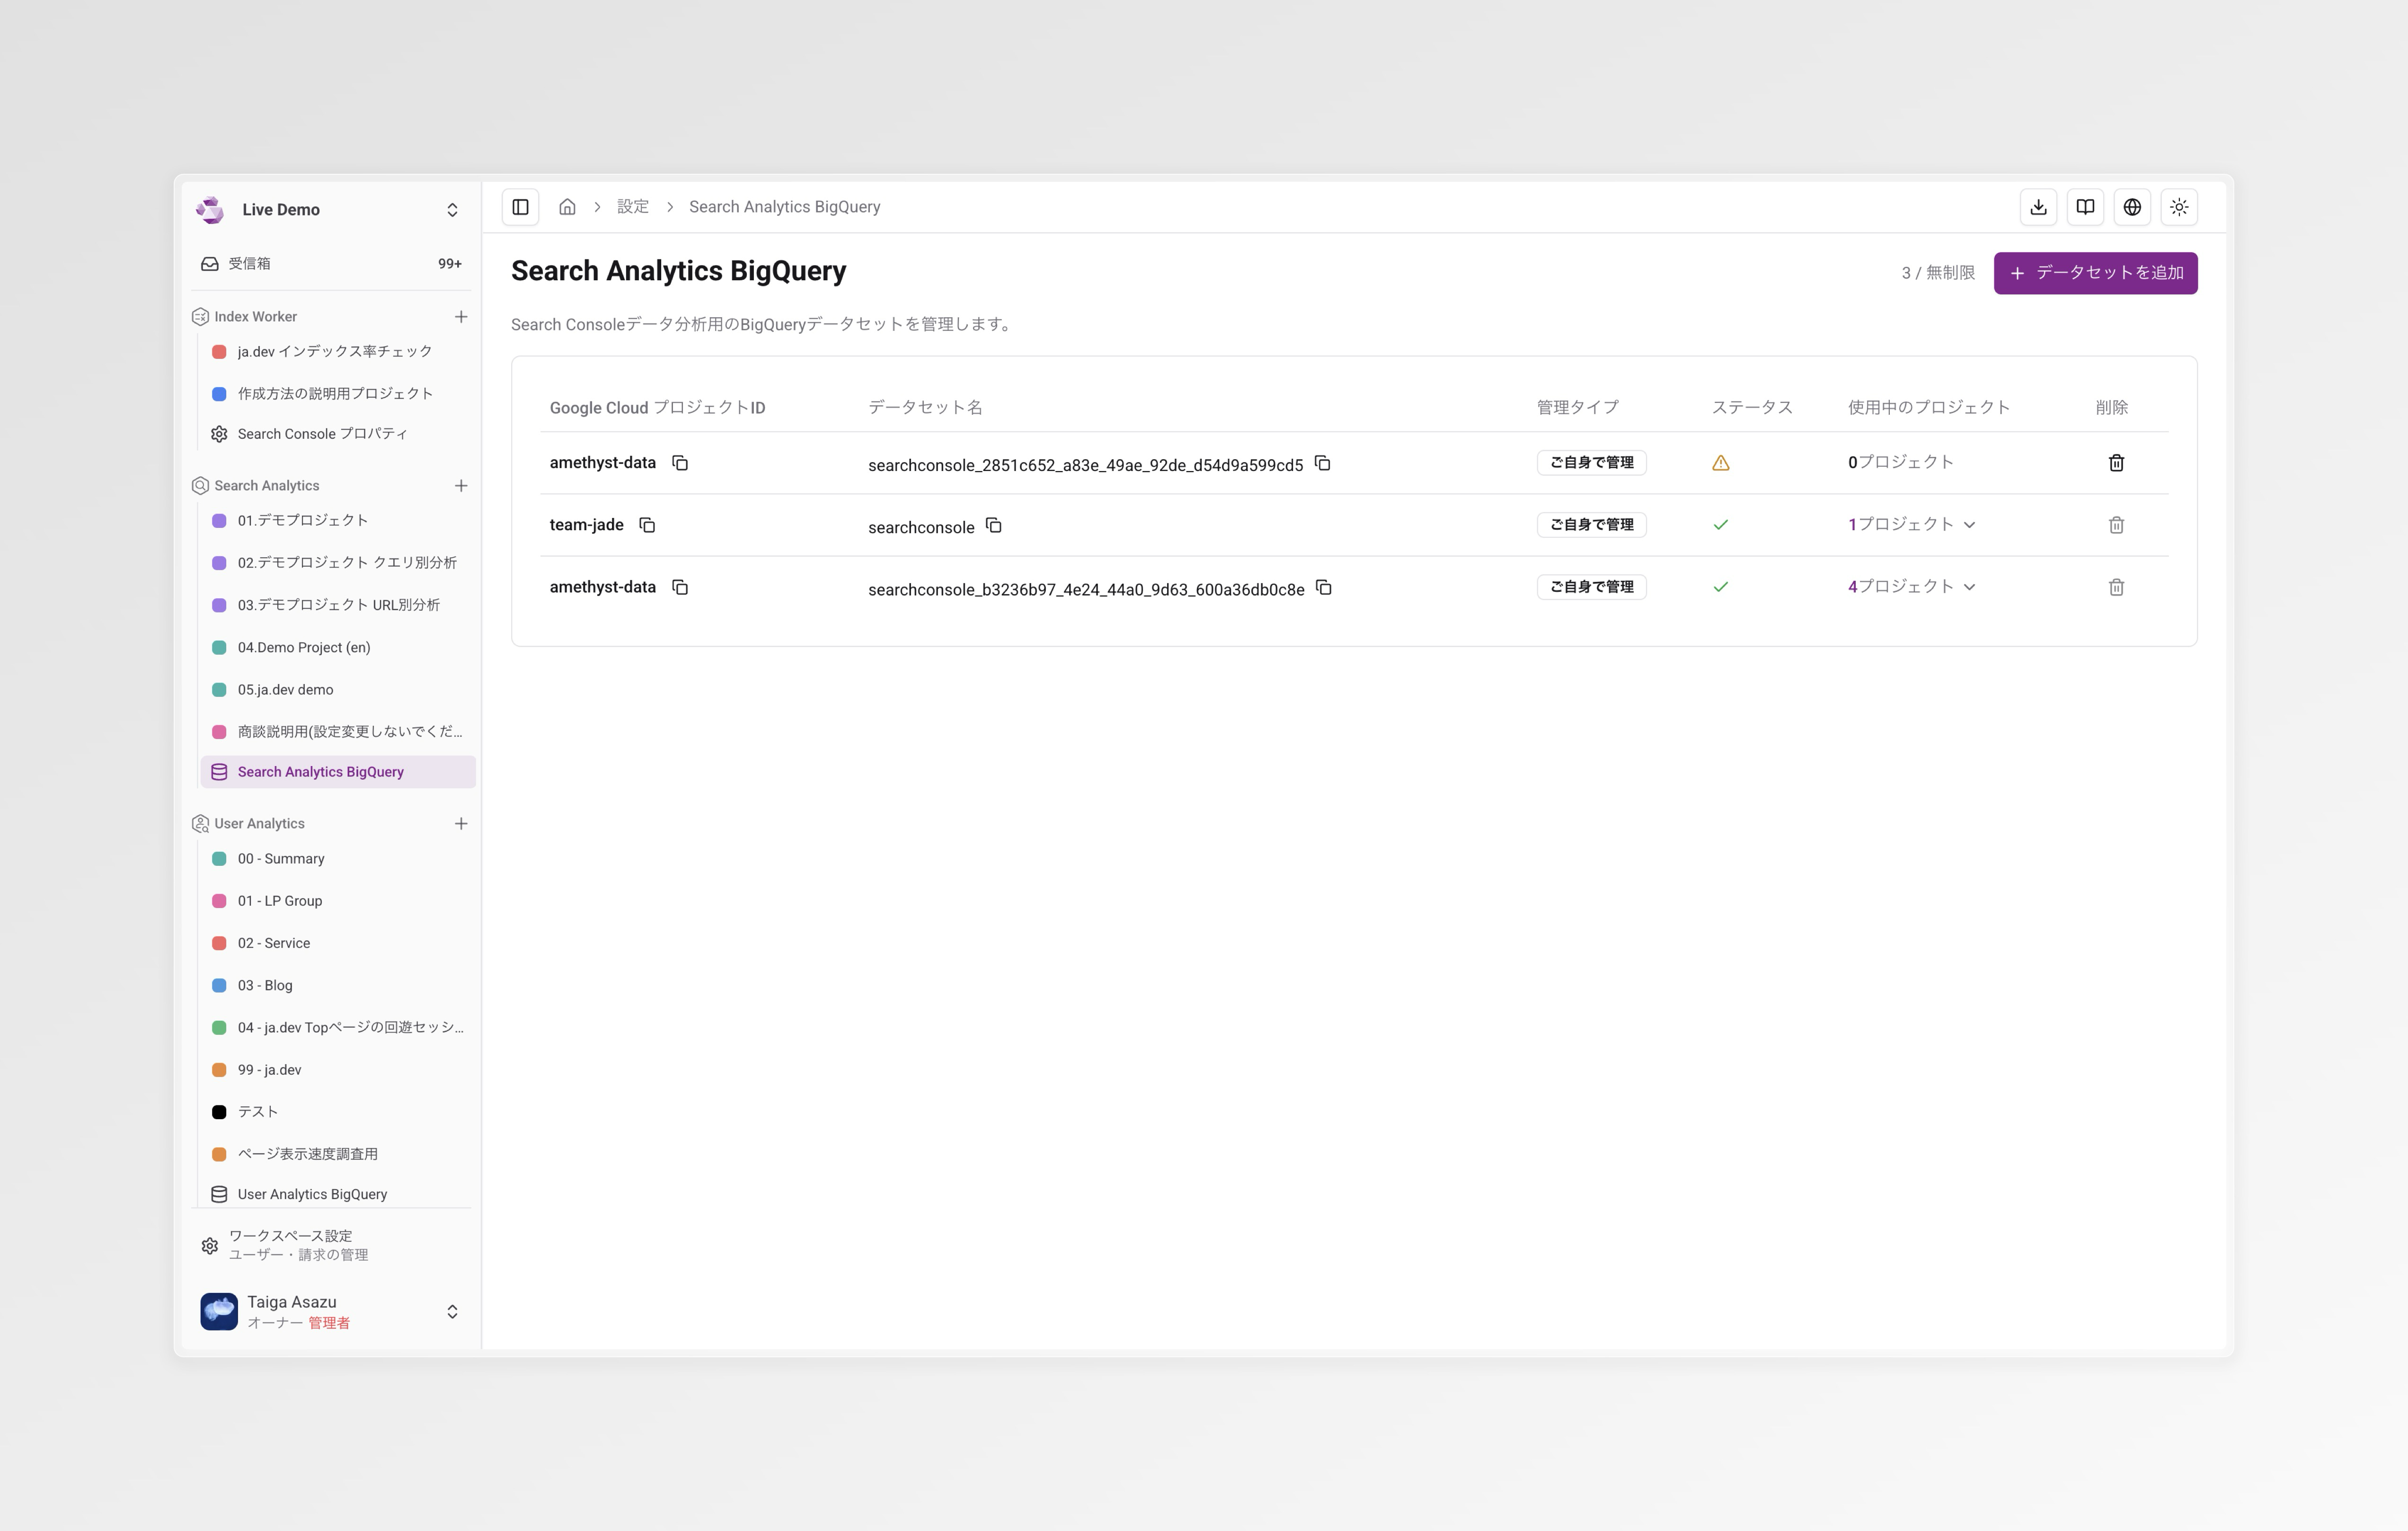Expand the 1プロジェクト dropdown
The width and height of the screenshot is (2408, 1531).
point(1911,525)
